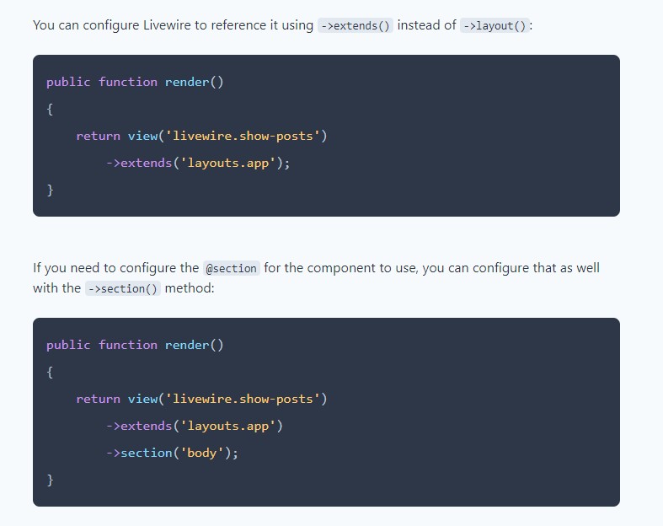Click the word 'method:' in second paragraph

[x=190, y=288]
